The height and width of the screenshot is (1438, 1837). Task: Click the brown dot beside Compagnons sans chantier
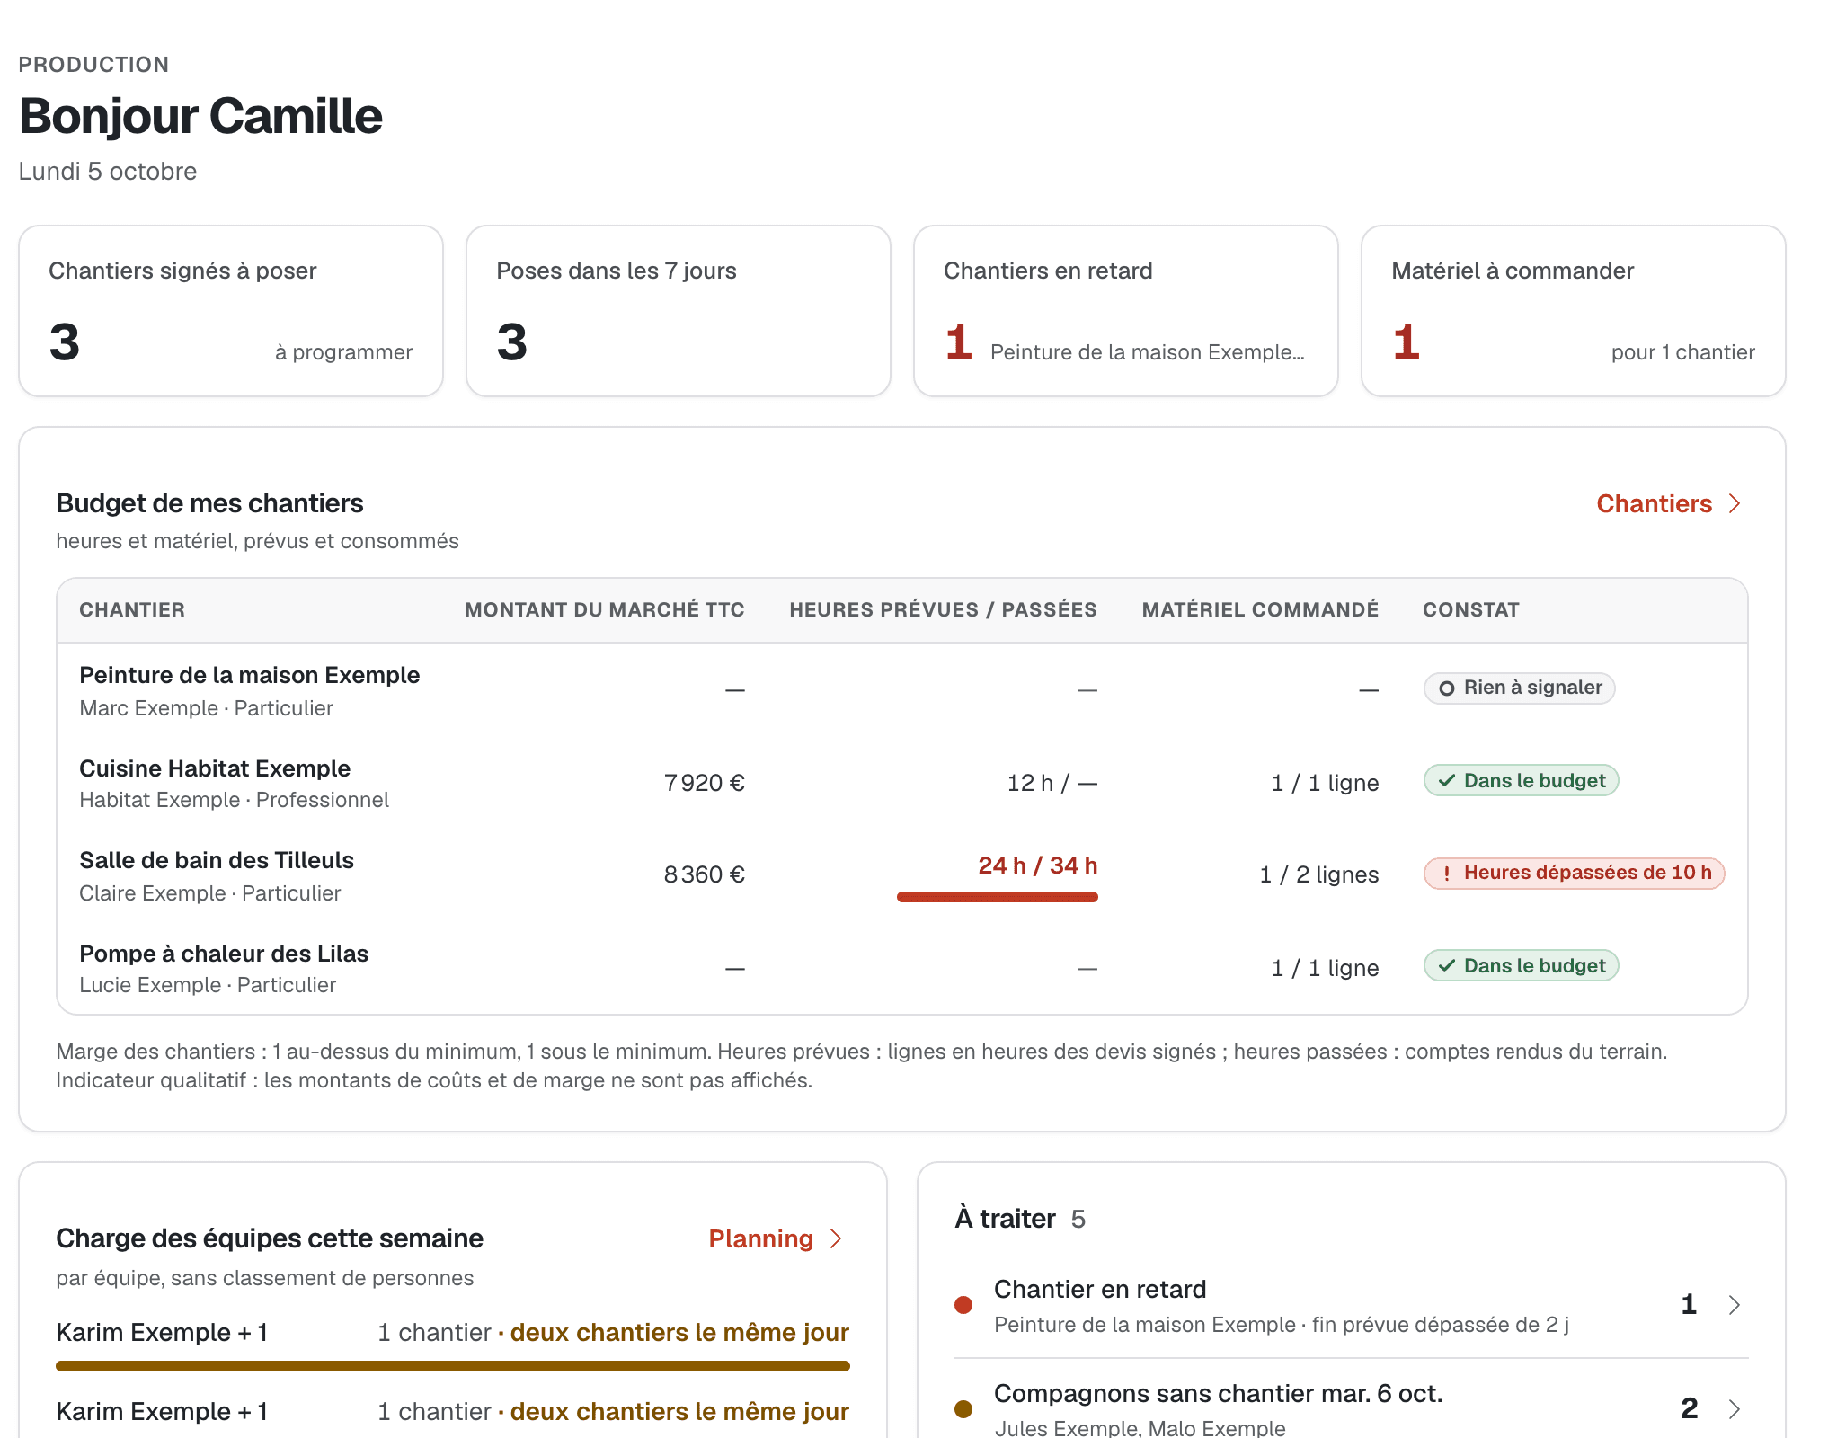click(963, 1409)
